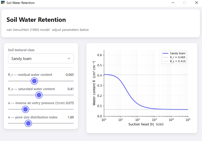Click the θ_s saturated water content slider handle
This screenshot has height=141, width=202.
39,95
